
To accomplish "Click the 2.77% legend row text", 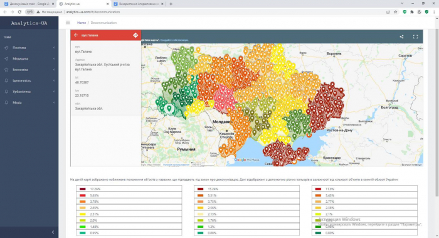I will point(330,202).
